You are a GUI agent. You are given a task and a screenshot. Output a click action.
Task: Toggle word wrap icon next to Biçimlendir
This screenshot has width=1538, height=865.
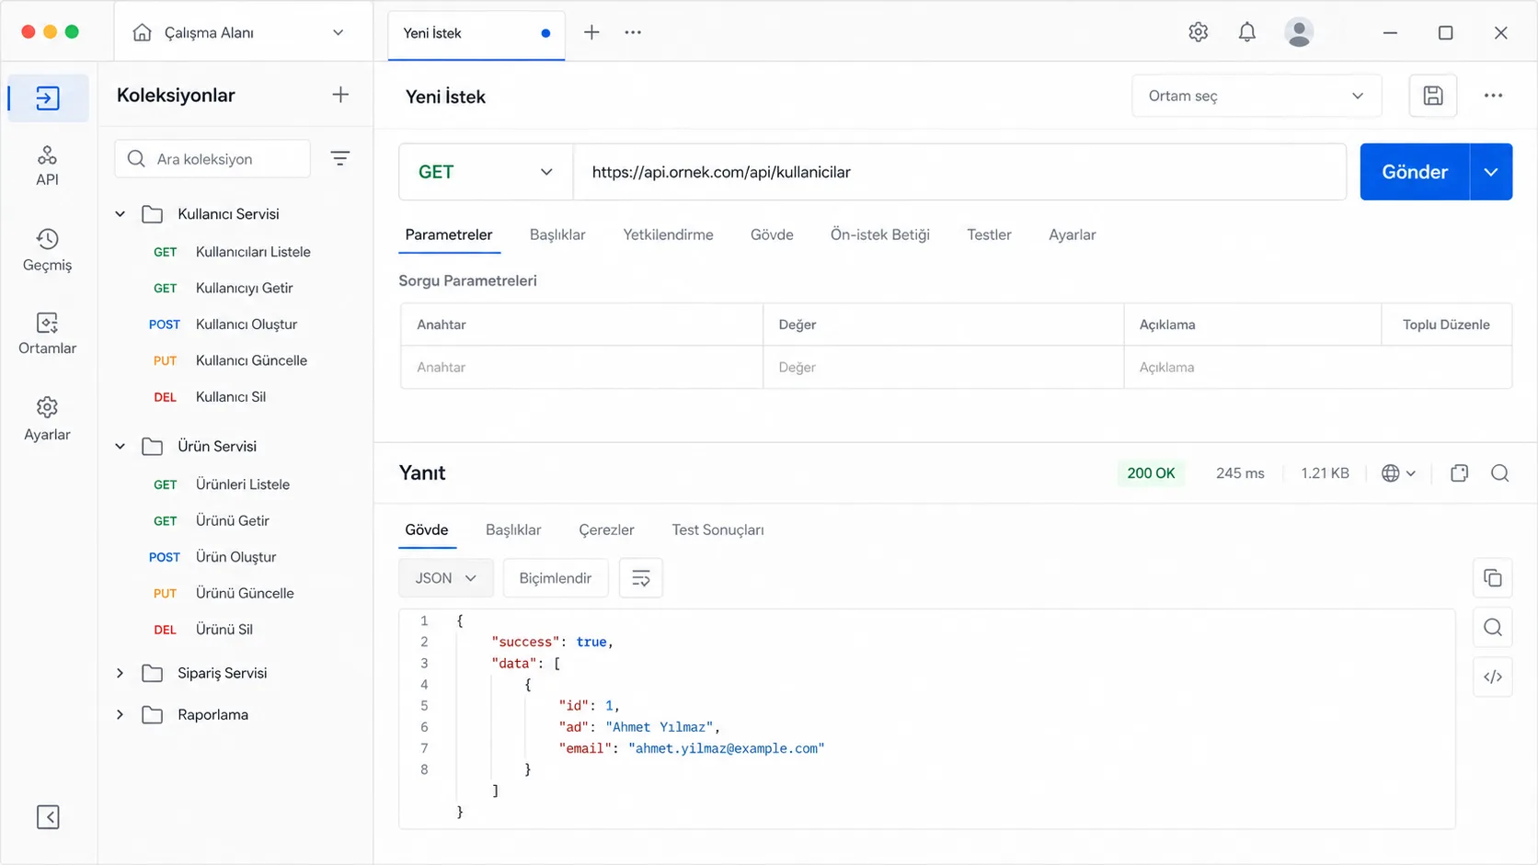click(x=640, y=578)
